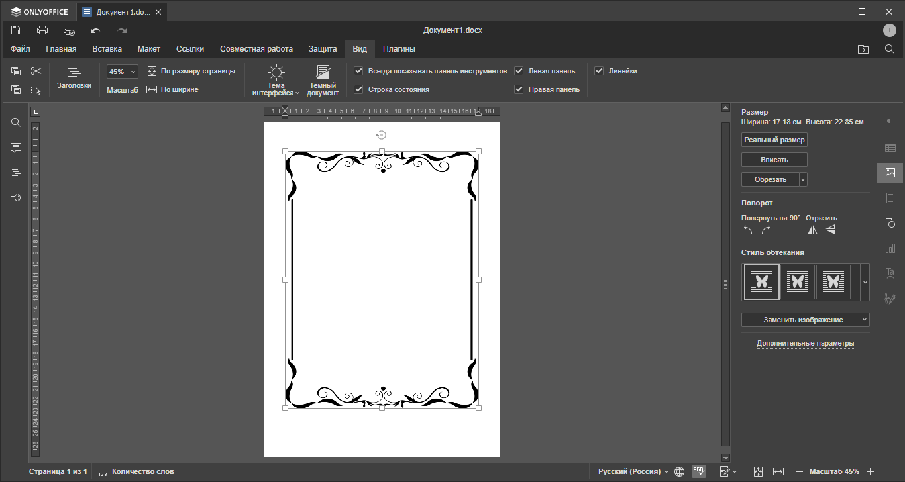
Task: Toggle Темный документ mode
Action: 323,80
